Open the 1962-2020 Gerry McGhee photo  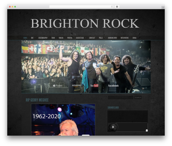tap(63, 120)
